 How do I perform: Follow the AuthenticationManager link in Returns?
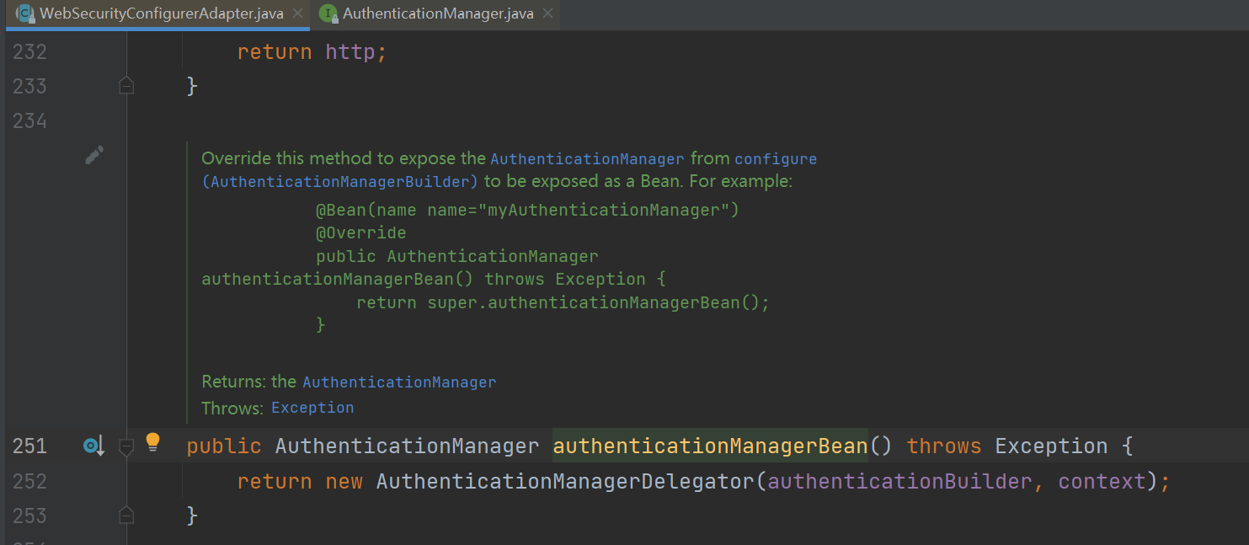pos(399,382)
